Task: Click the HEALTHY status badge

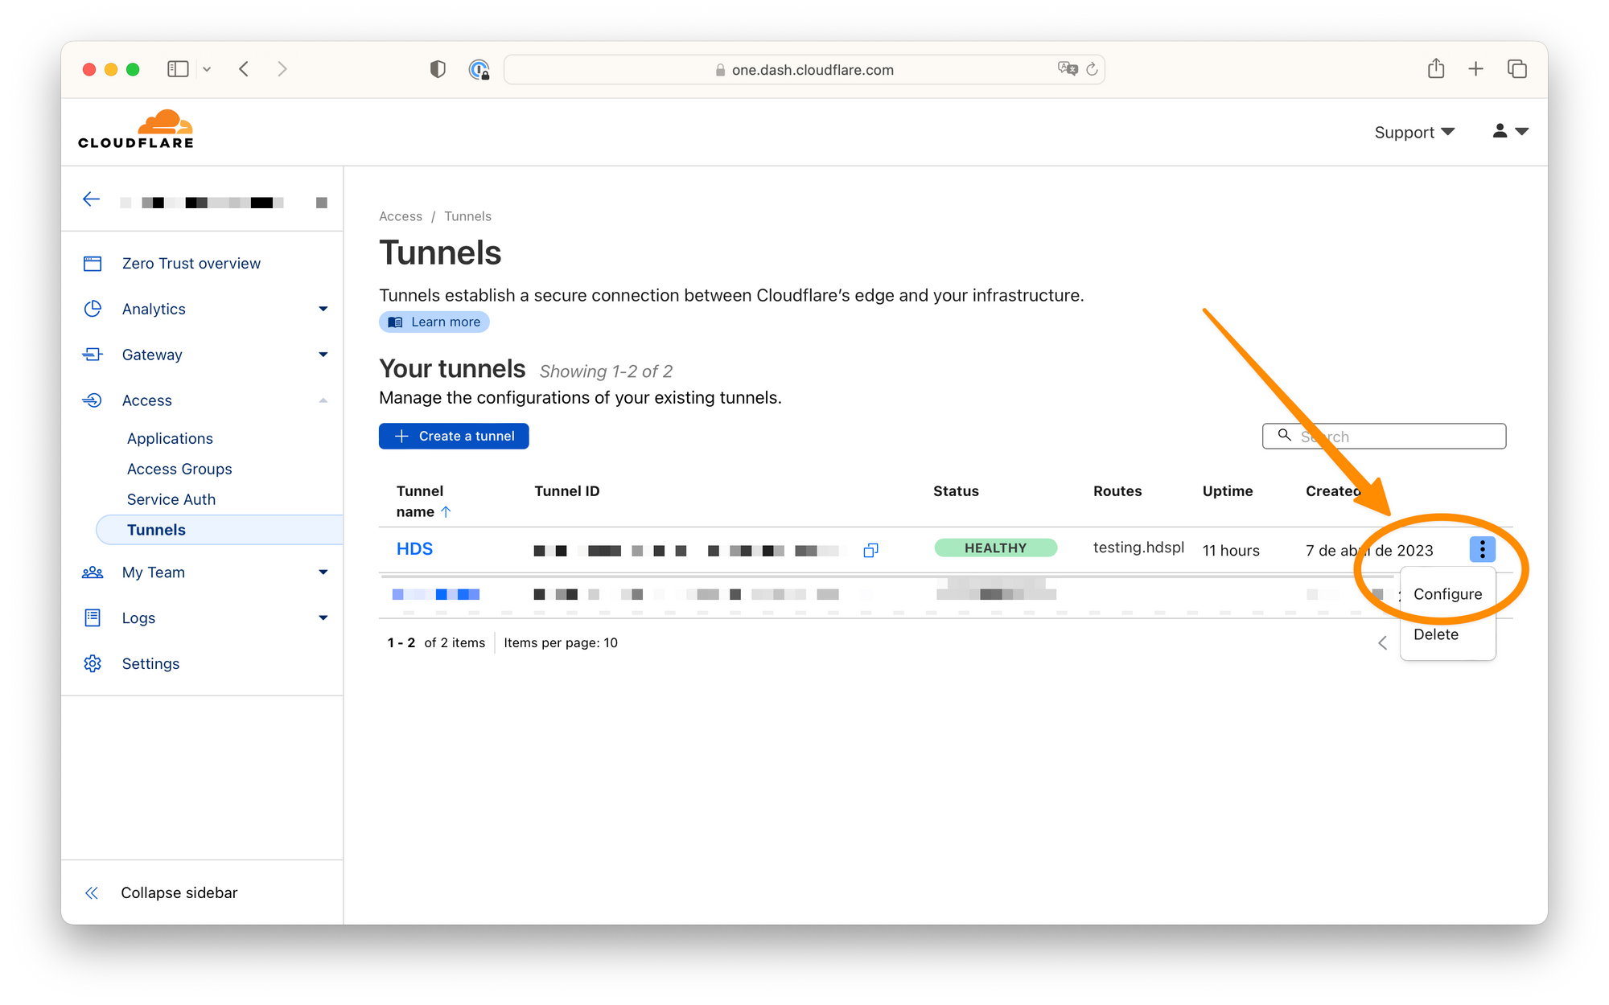Action: click(995, 548)
